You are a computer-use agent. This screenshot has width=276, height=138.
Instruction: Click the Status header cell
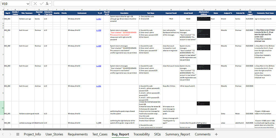[216, 13]
